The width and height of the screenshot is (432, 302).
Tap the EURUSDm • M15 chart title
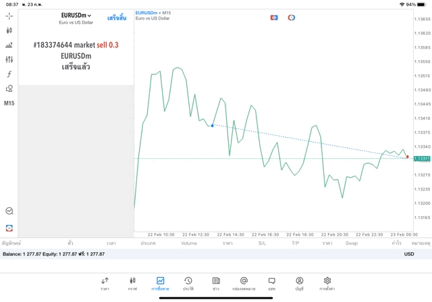[153, 13]
